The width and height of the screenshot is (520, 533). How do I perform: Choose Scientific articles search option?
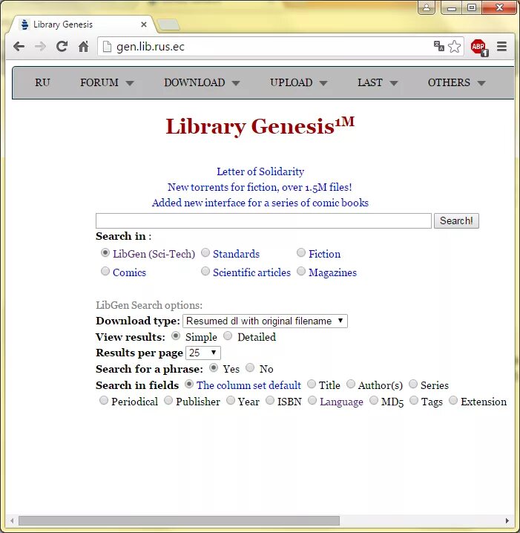click(x=205, y=271)
